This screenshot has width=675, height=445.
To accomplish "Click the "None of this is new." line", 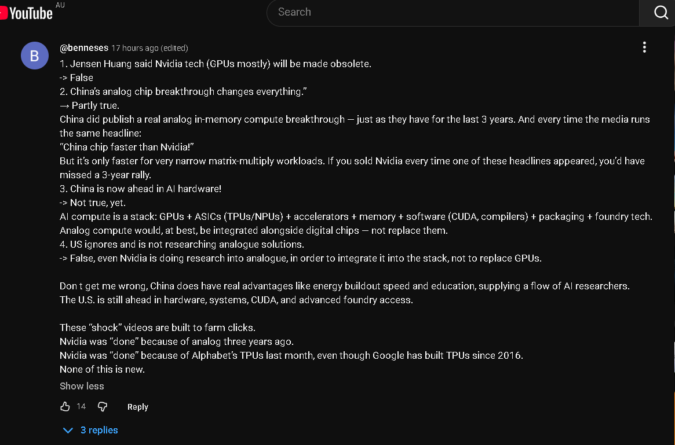I will pyautogui.click(x=102, y=369).
